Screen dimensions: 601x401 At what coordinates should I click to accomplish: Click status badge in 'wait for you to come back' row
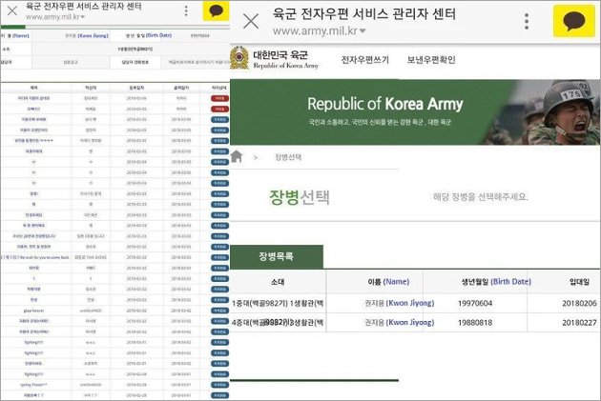[x=220, y=257]
